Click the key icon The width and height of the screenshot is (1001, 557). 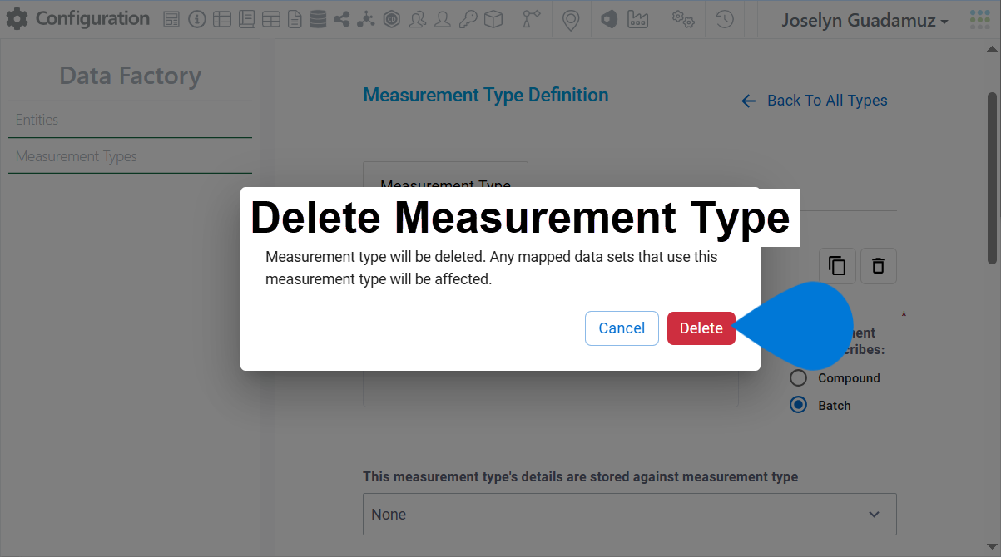(468, 20)
